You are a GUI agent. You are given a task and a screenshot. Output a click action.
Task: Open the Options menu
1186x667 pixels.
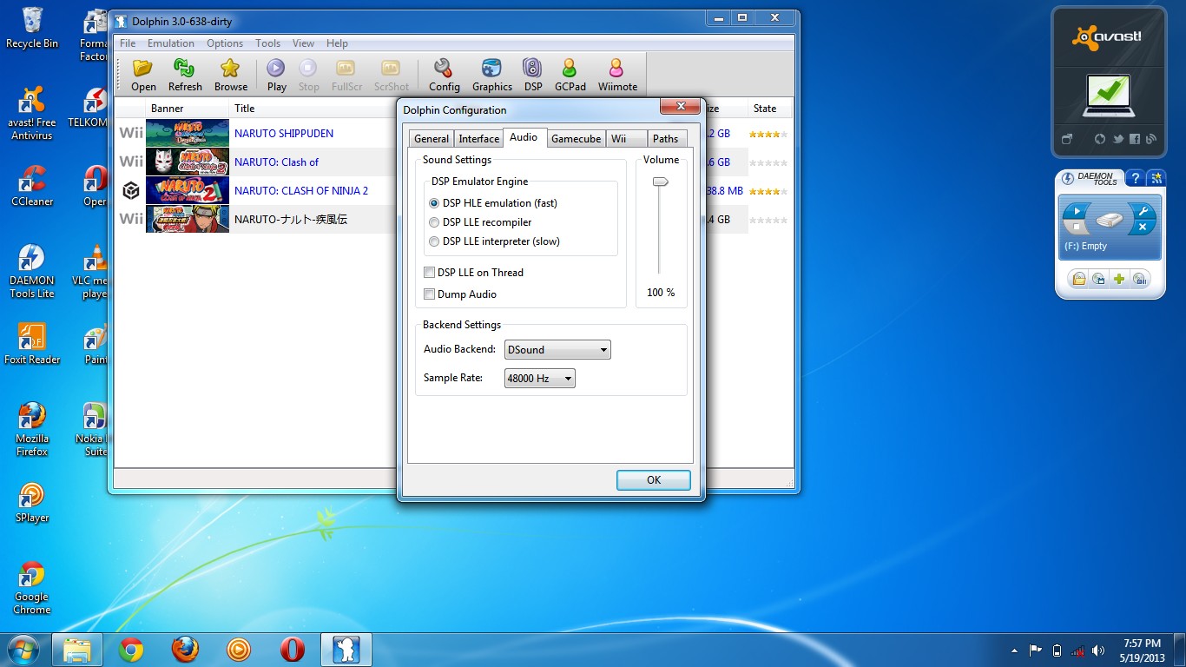225,43
